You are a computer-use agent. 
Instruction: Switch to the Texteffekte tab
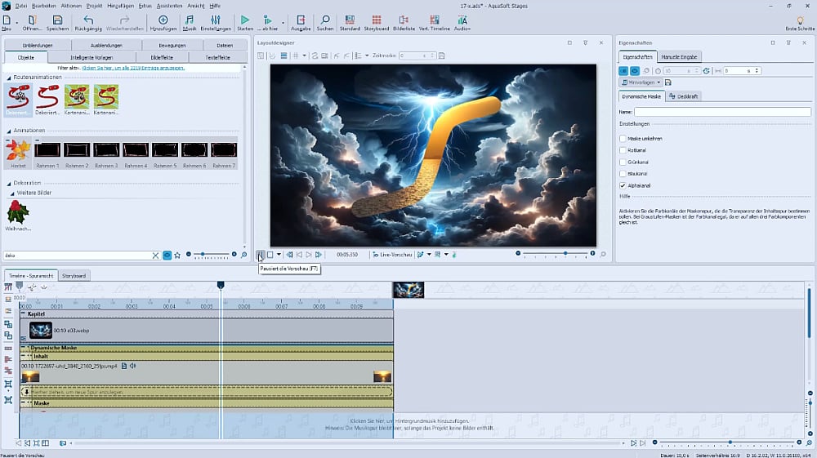217,57
